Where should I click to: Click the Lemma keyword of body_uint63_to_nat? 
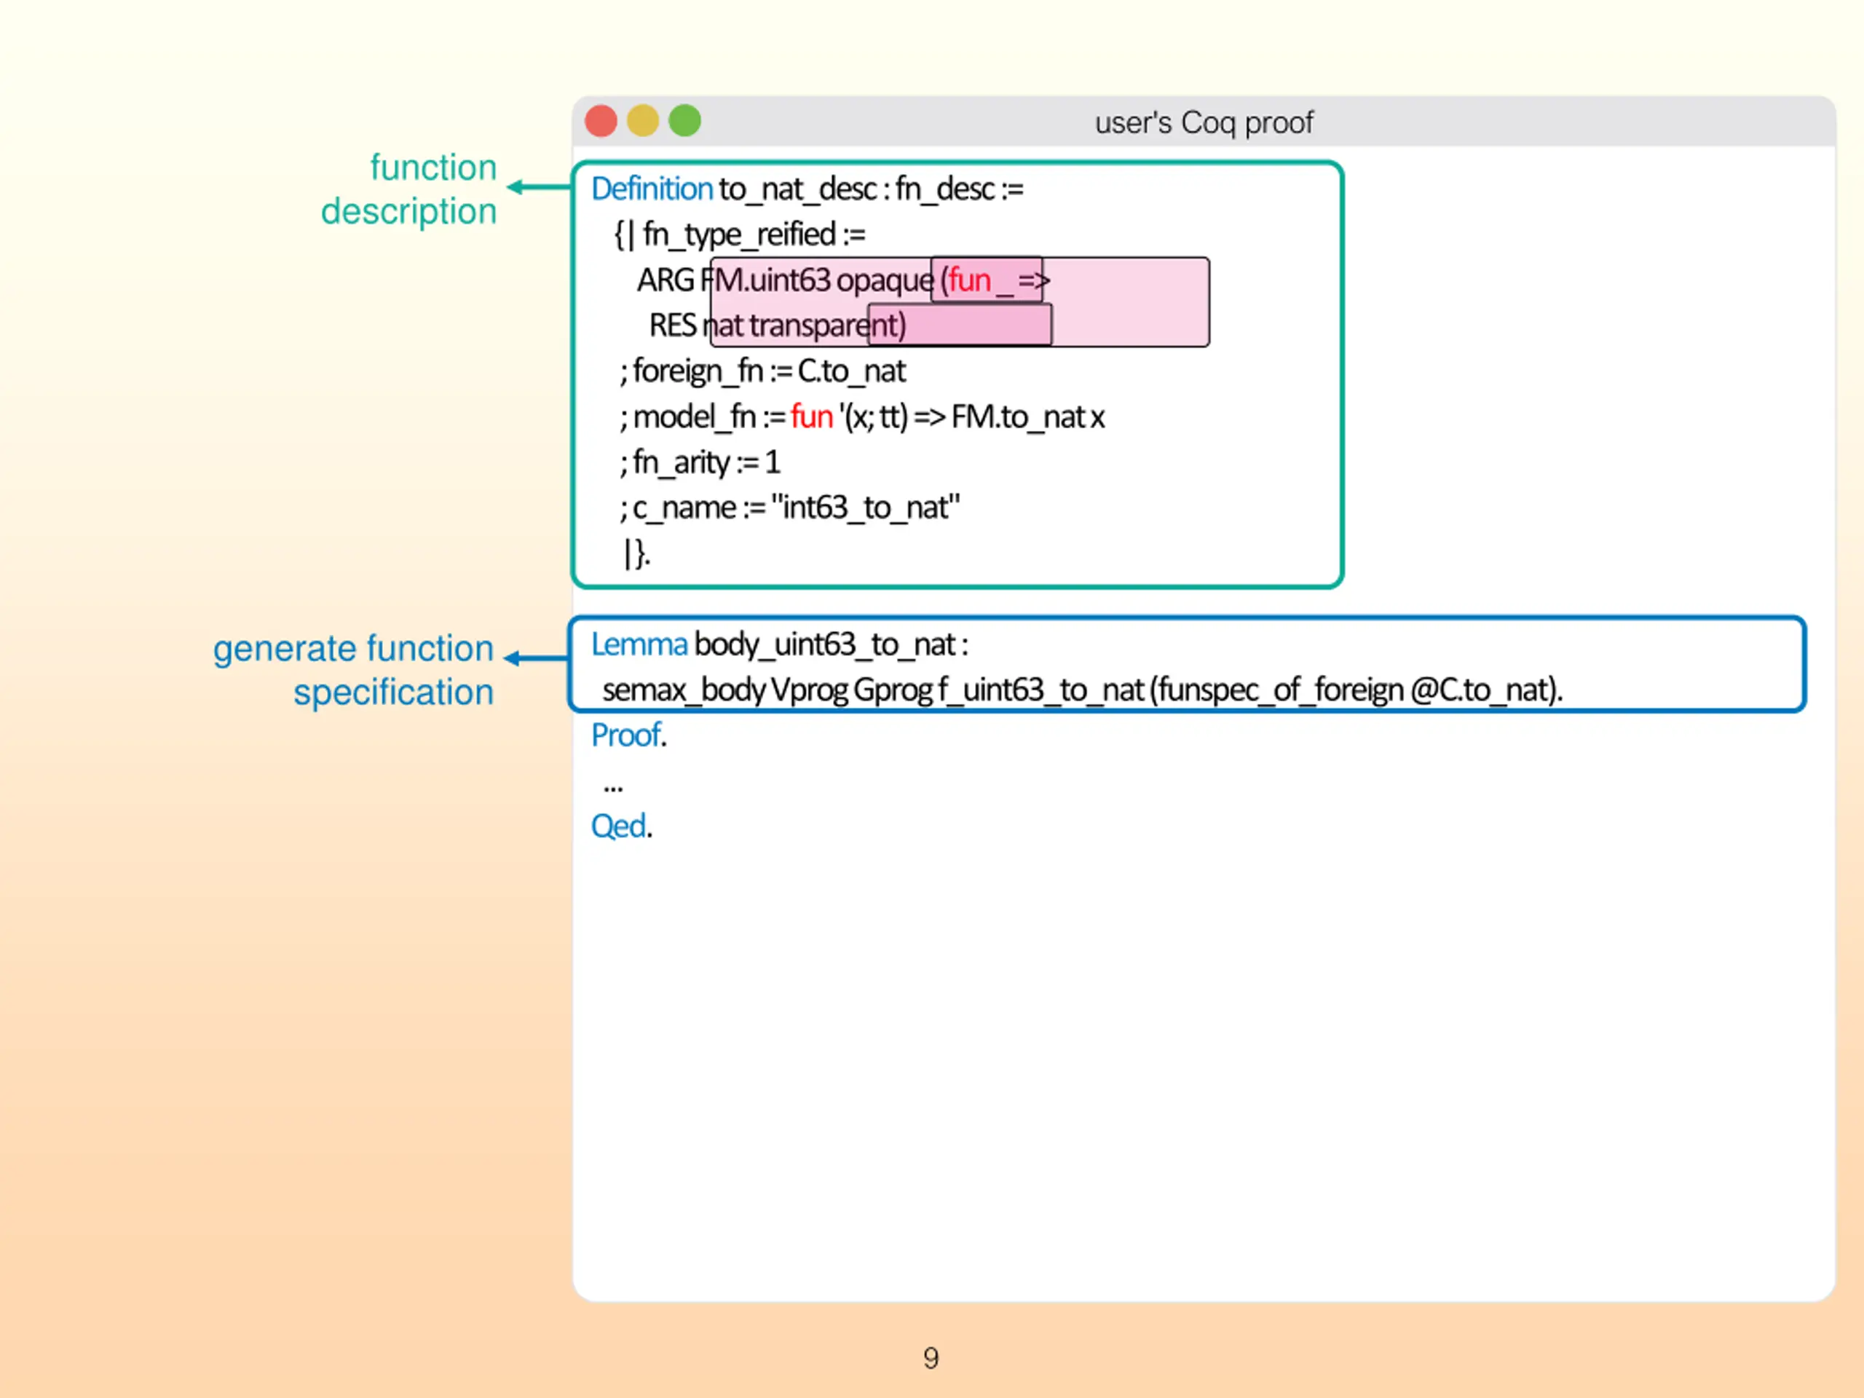coord(639,644)
